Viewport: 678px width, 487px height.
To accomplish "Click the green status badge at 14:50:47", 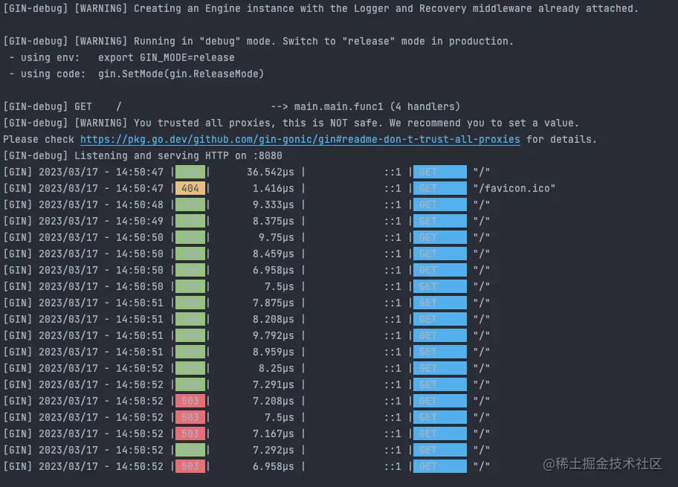I will click(190, 172).
